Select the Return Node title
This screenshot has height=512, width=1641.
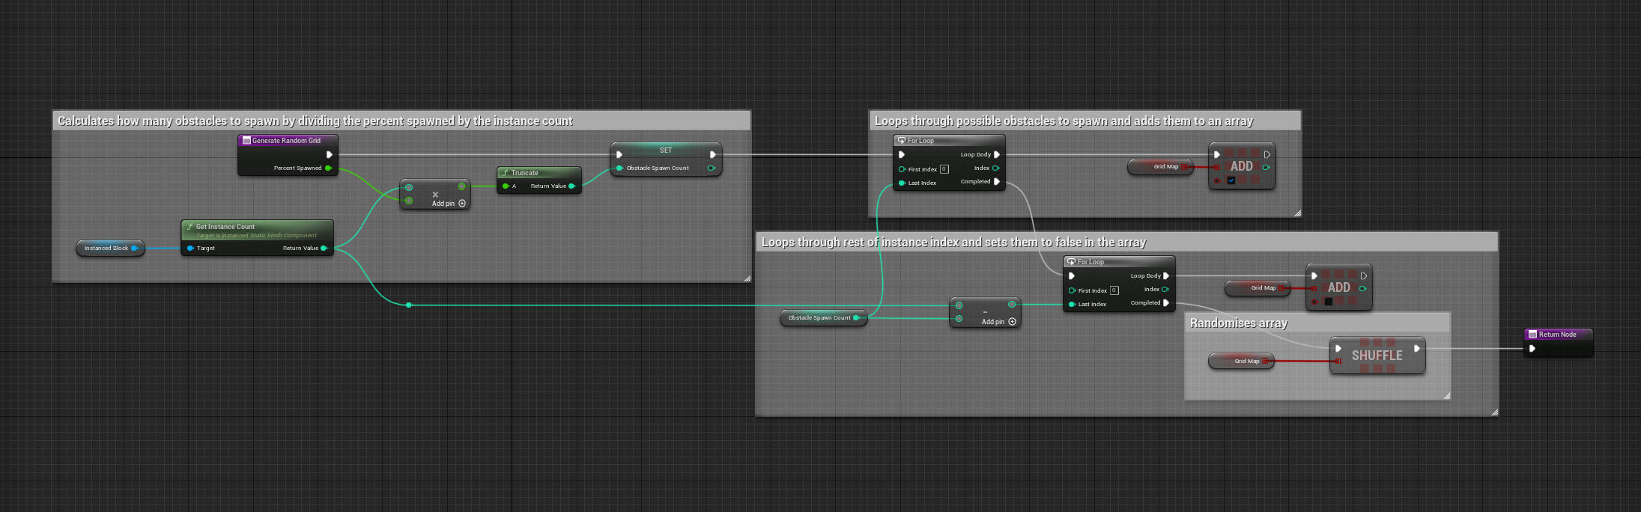click(x=1557, y=335)
